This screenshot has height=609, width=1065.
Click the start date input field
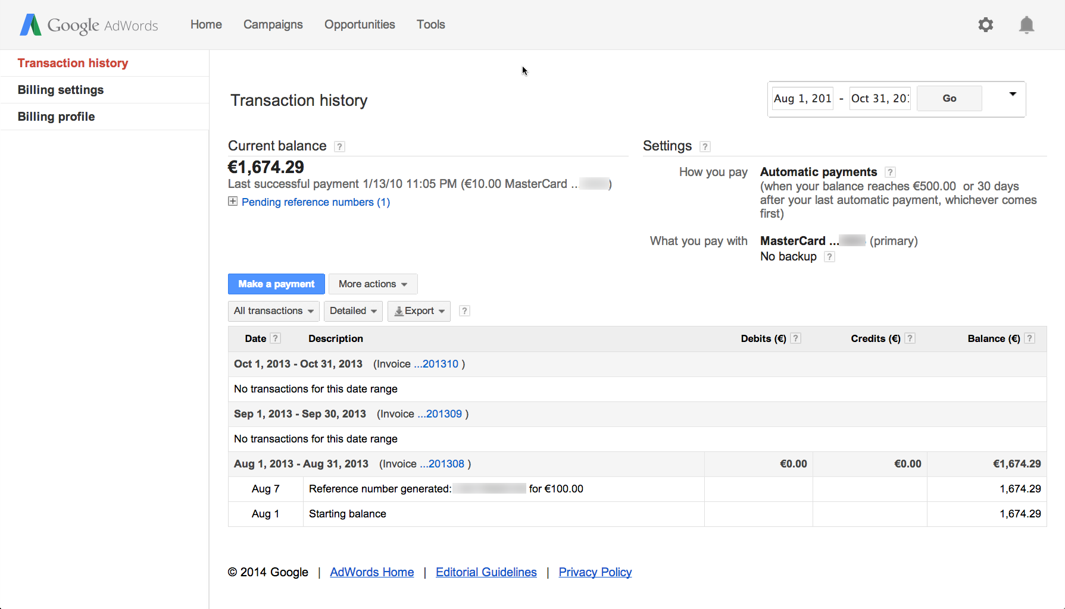(802, 98)
